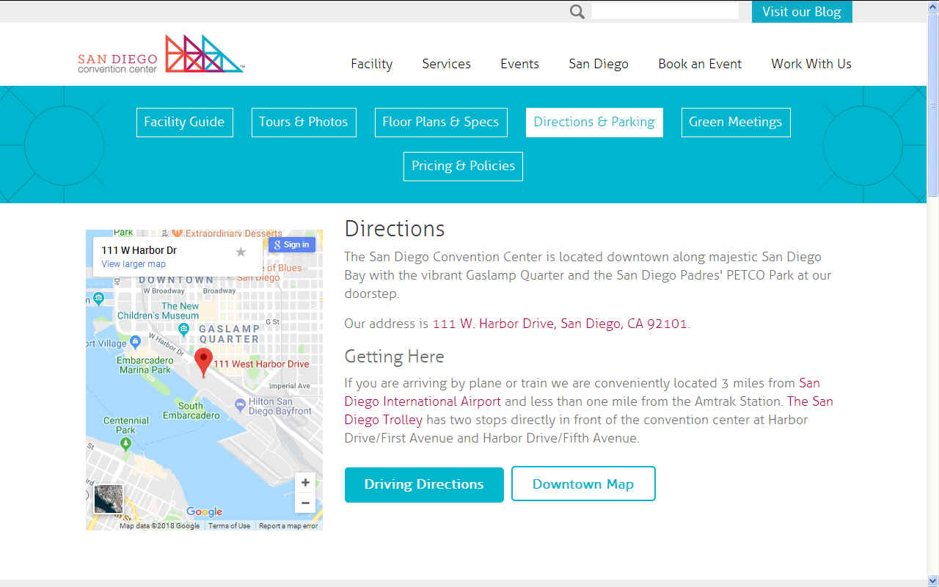Image resolution: width=939 pixels, height=587 pixels.
Task: Open the 111 W. Harbor Drive address link
Action: coord(560,324)
